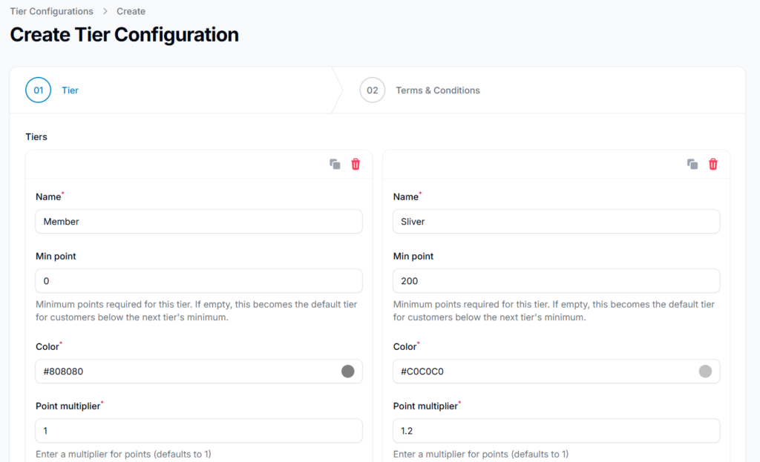Image resolution: width=760 pixels, height=462 pixels.
Task: Switch to Terms & Conditions step
Action: coord(437,90)
